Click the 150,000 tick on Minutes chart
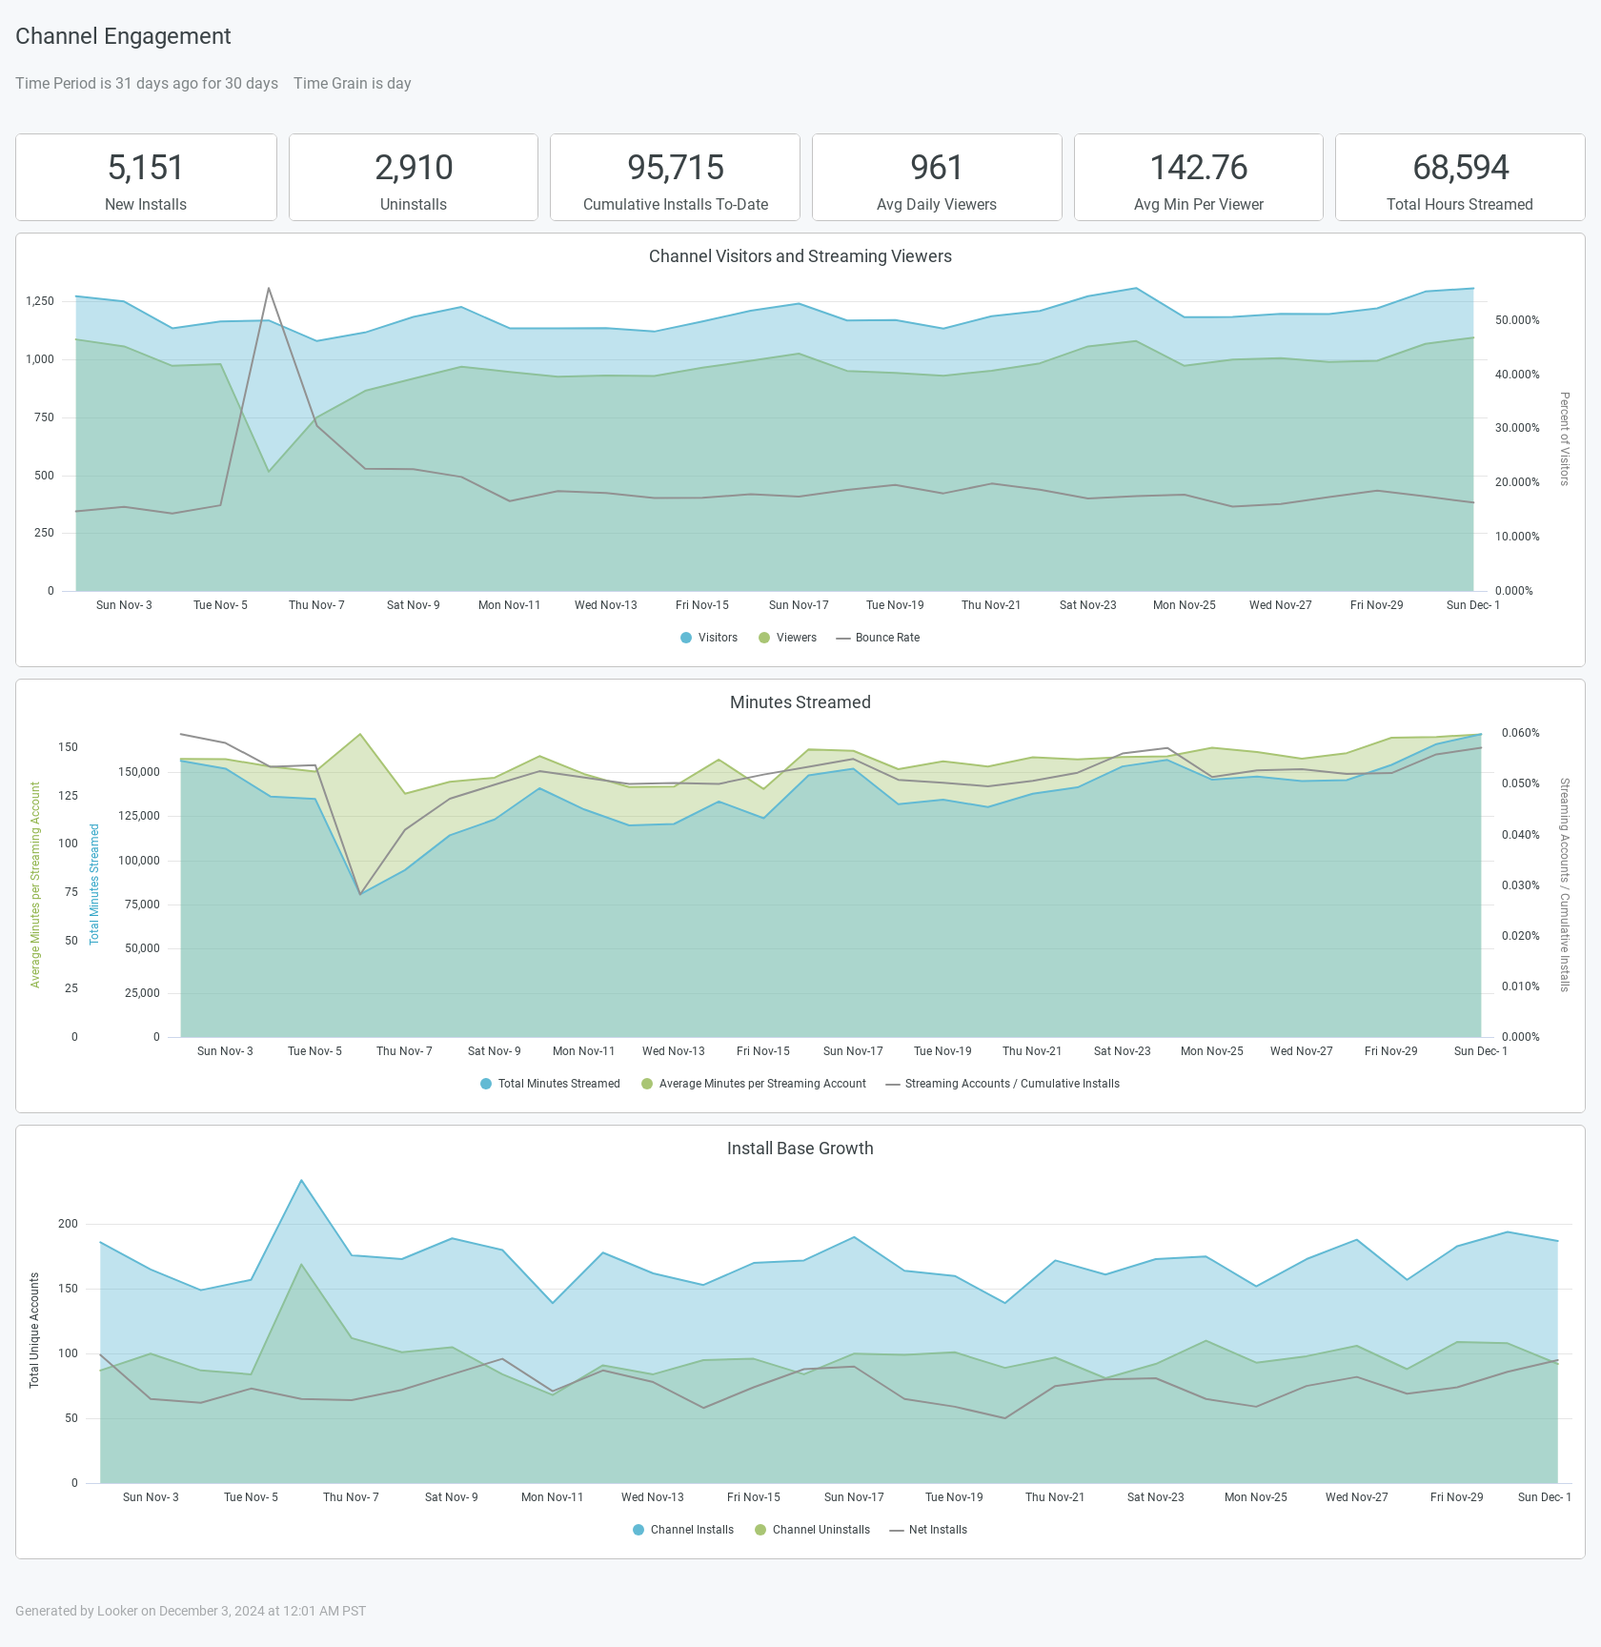 [139, 772]
